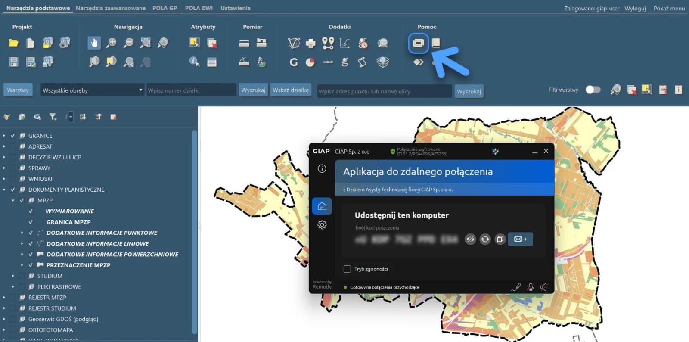689x342 pixels.
Task: Uncheck the PRZEZNACZENIE MPZP layer checkbox
Action: [31, 265]
